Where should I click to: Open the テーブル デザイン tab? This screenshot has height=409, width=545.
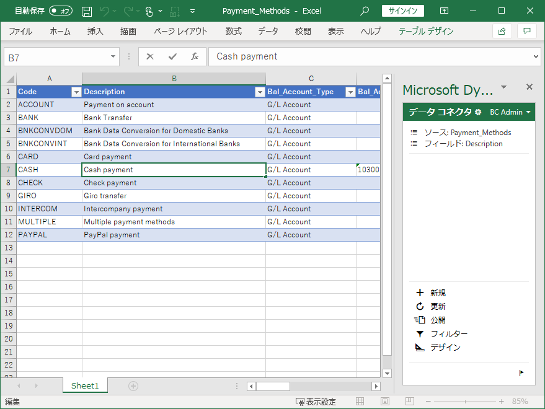click(426, 31)
